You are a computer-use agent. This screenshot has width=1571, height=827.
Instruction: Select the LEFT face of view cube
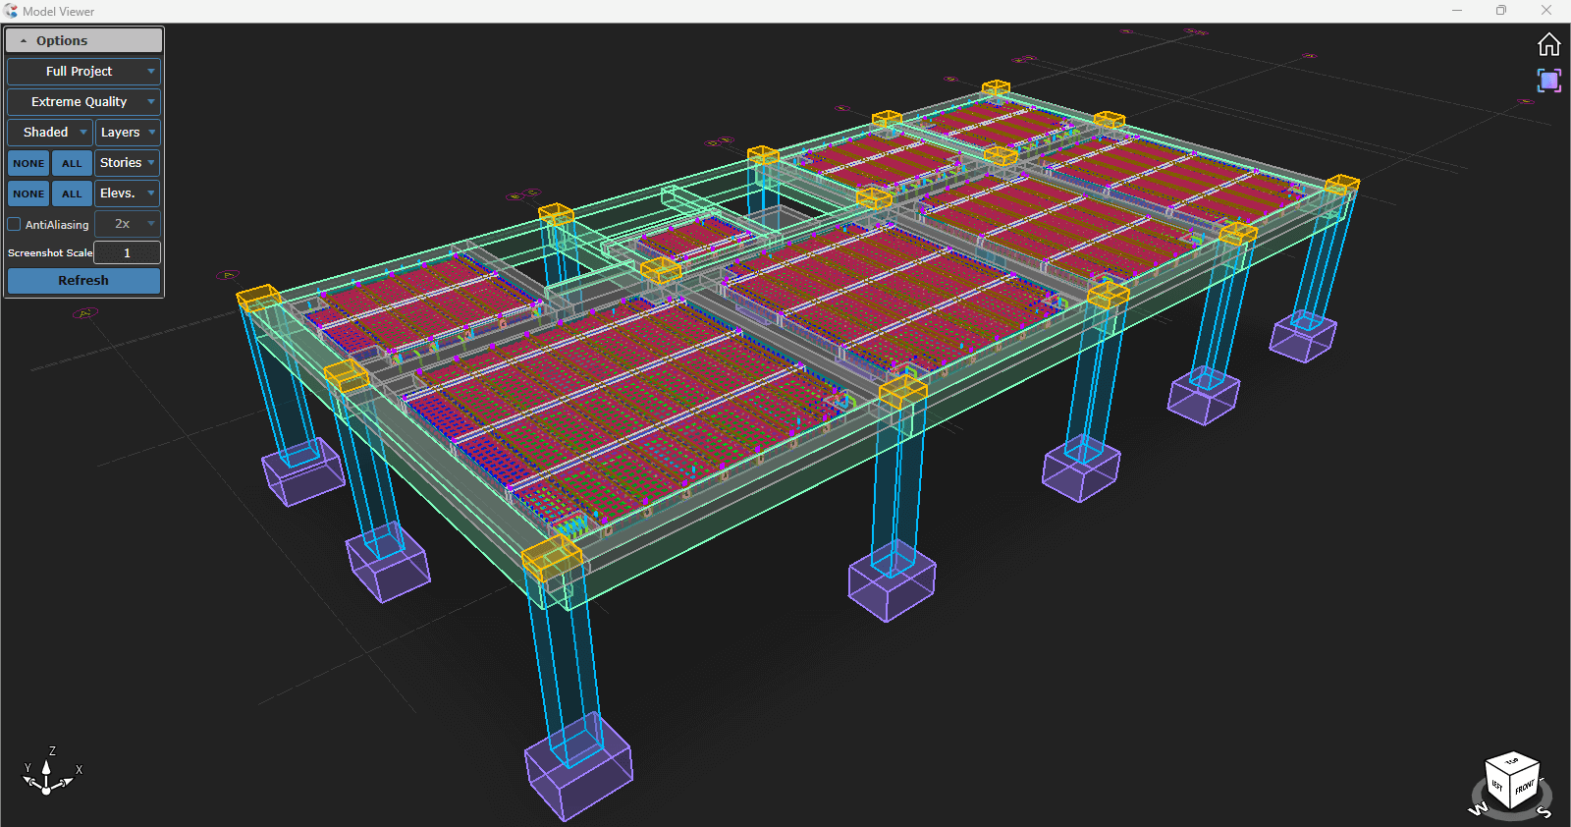tap(1497, 786)
